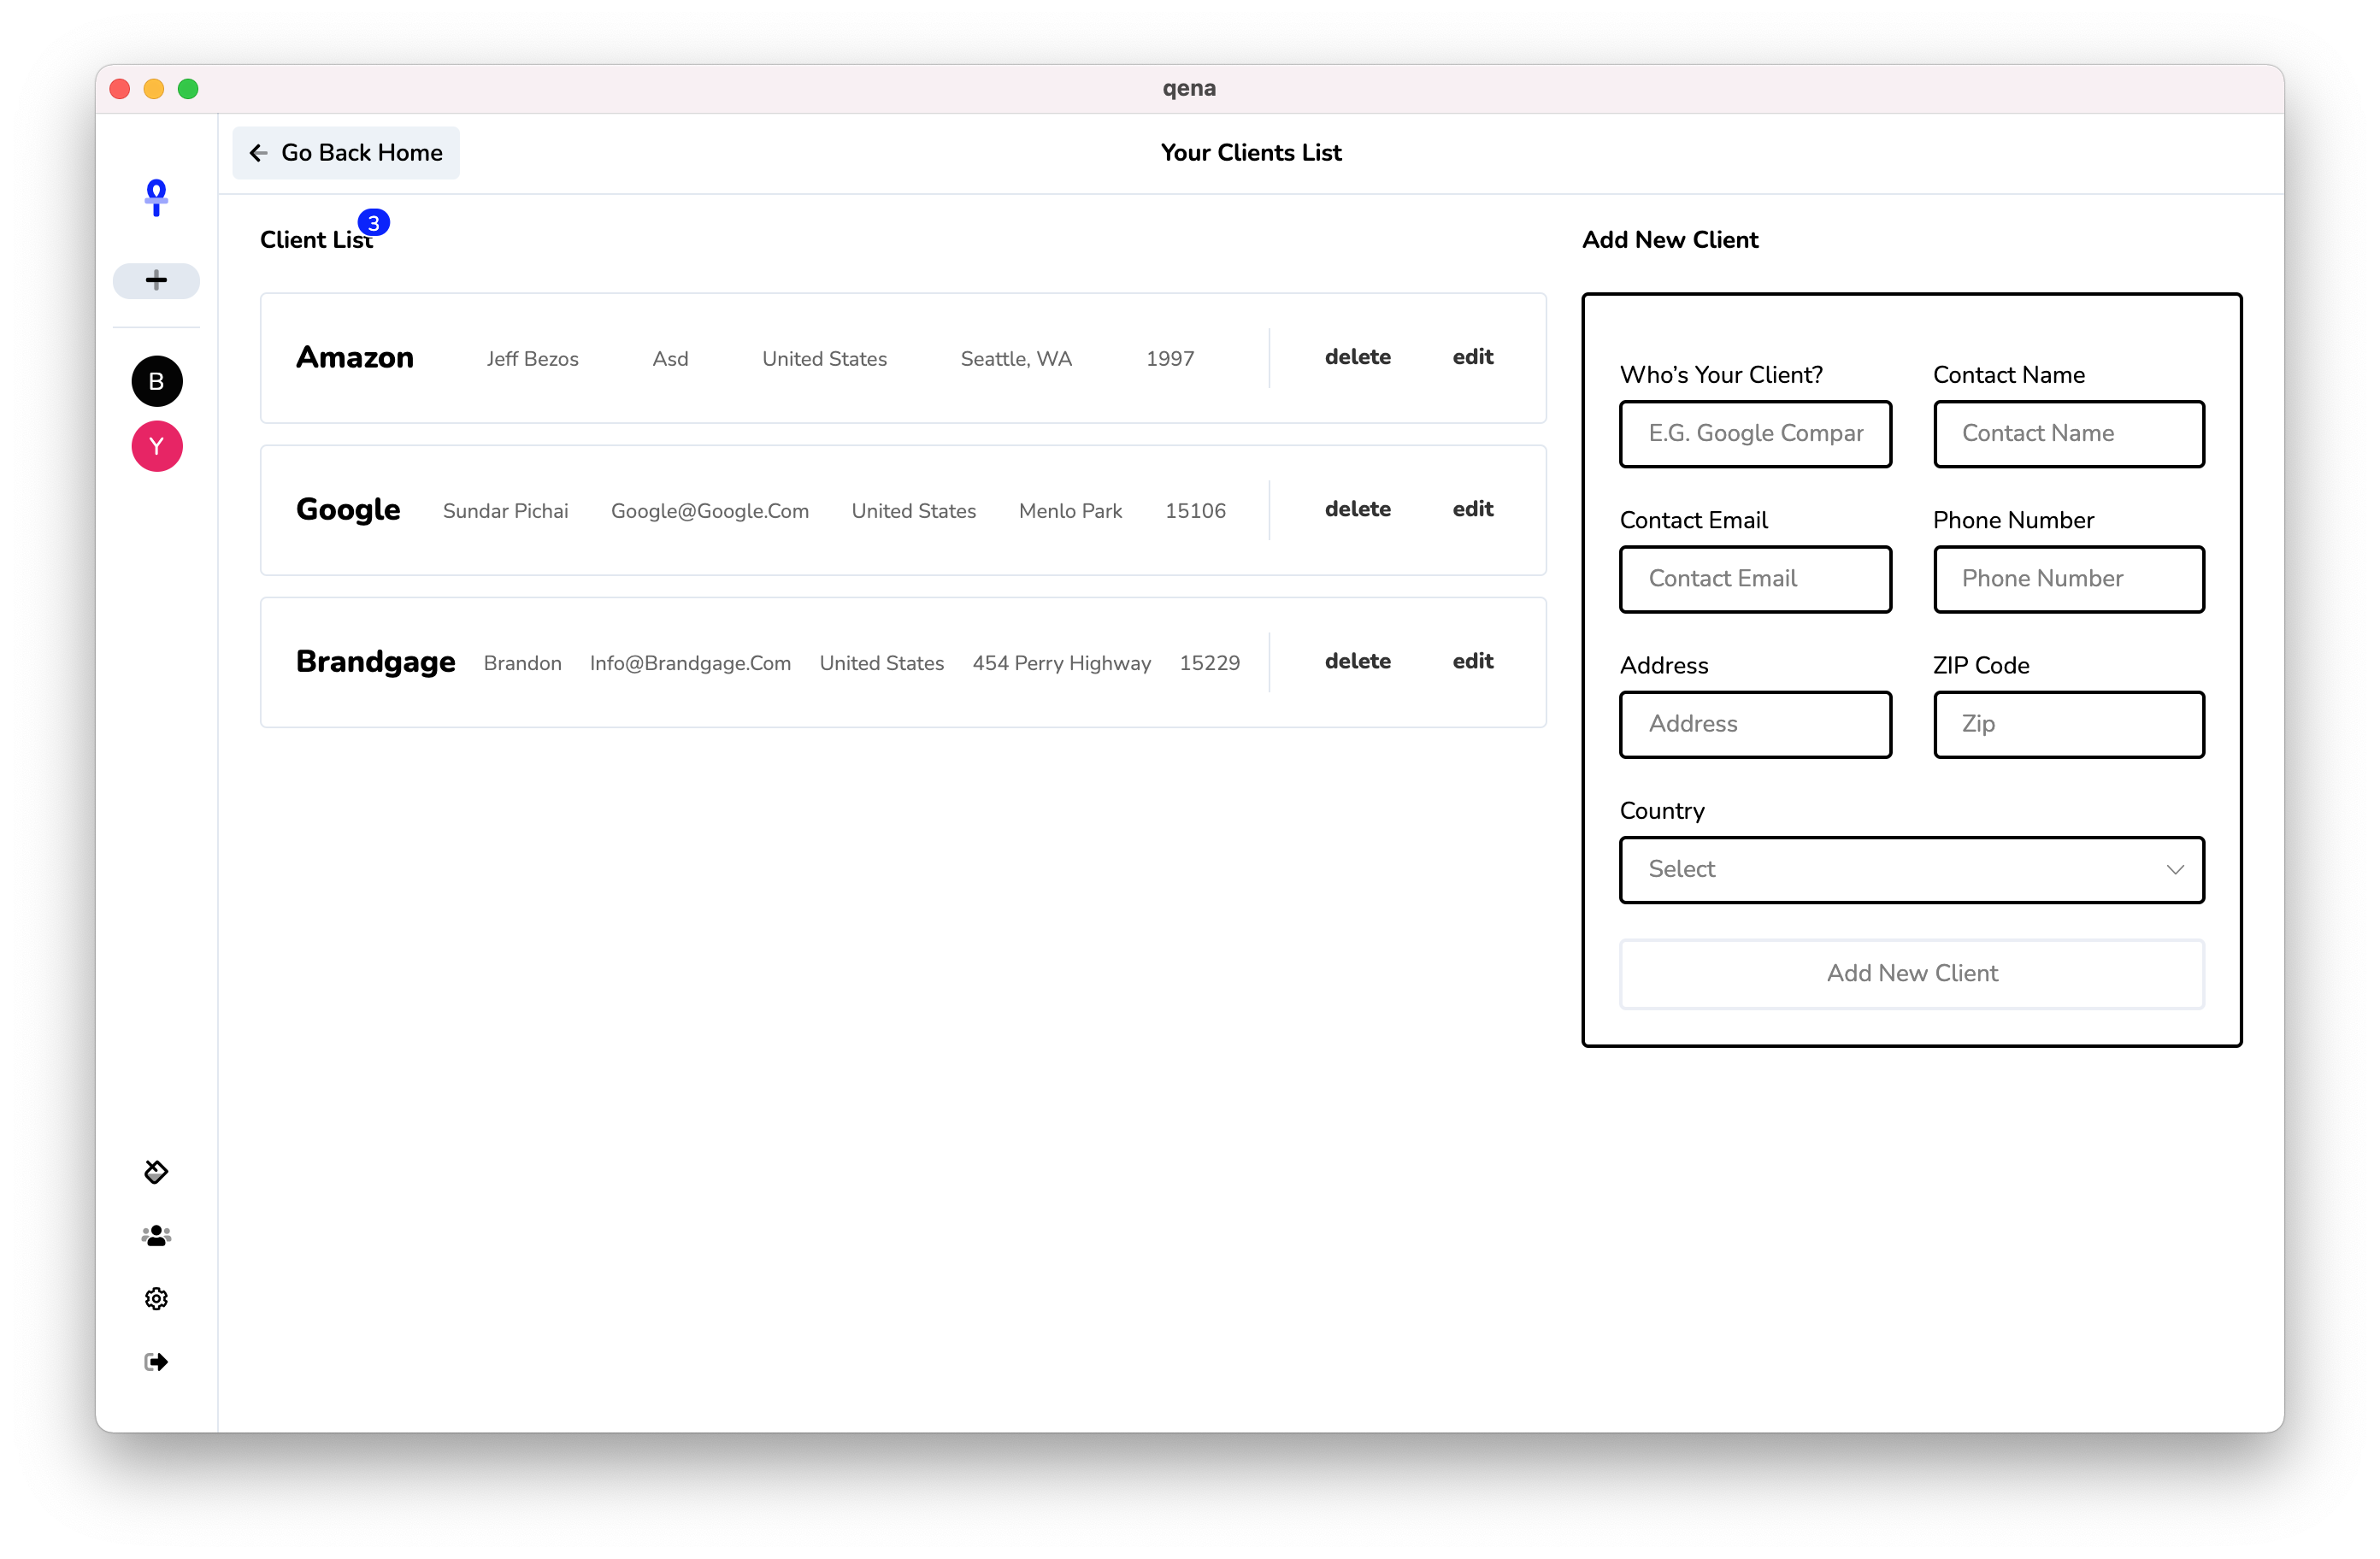This screenshot has width=2380, height=1559.
Task: Click the logout arrow icon
Action: click(156, 1361)
